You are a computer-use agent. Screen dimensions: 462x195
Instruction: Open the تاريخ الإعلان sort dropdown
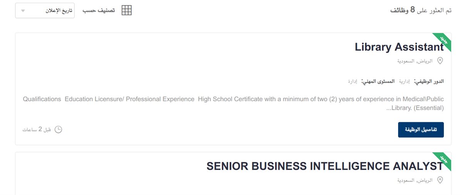pos(45,10)
